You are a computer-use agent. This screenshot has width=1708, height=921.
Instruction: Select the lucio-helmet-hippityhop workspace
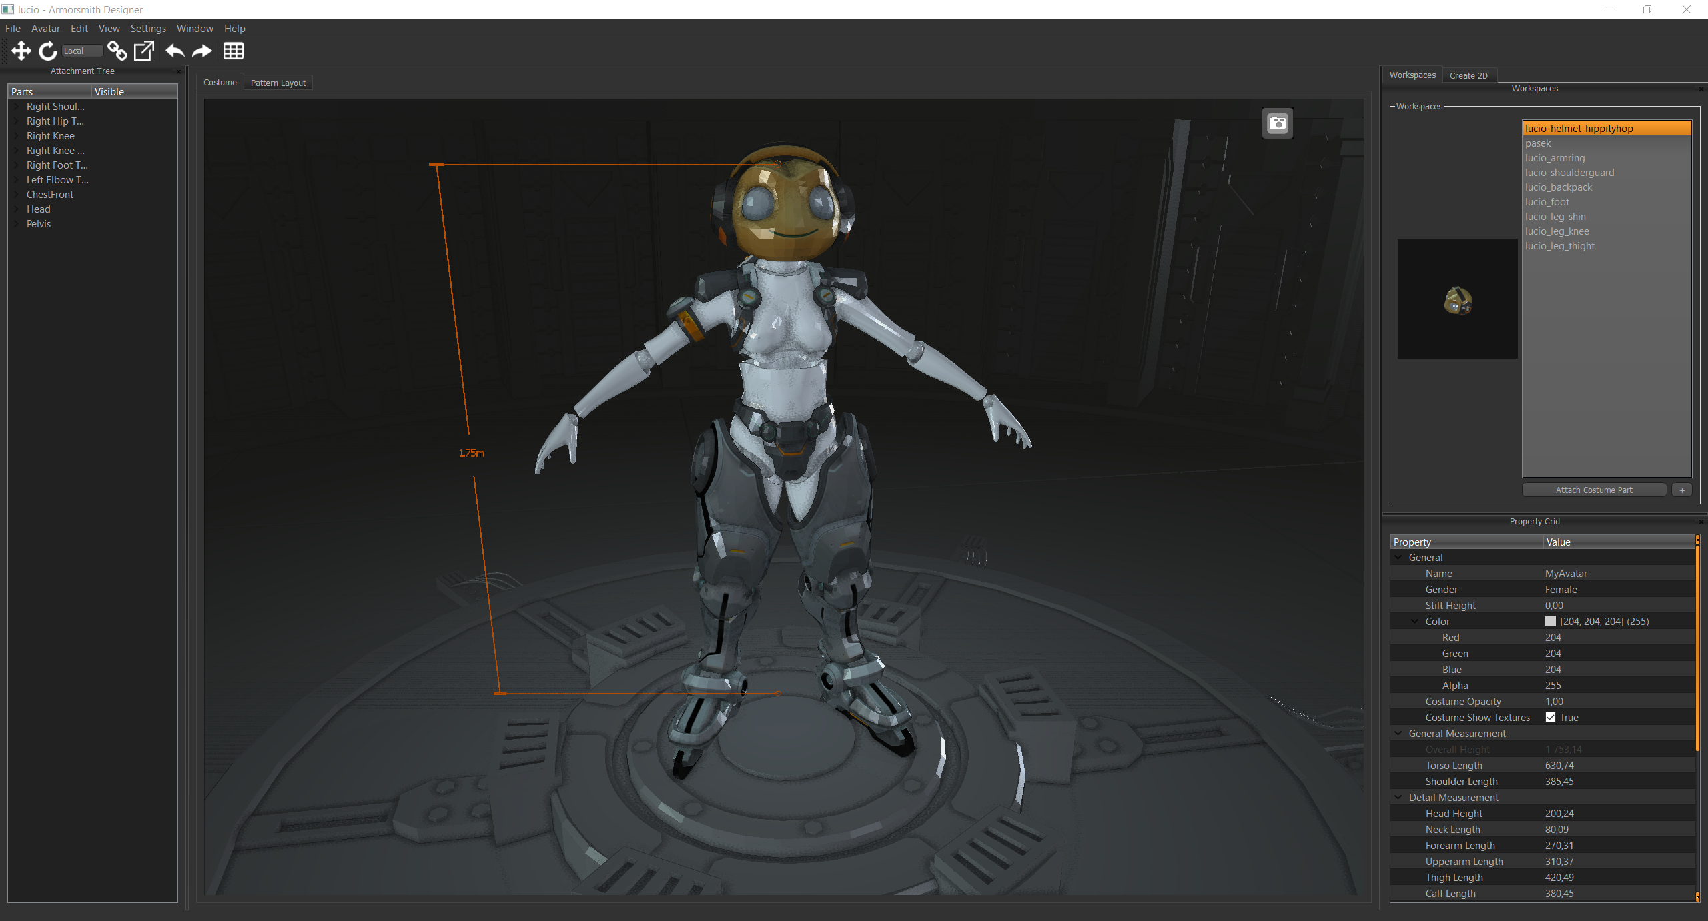[1607, 129]
